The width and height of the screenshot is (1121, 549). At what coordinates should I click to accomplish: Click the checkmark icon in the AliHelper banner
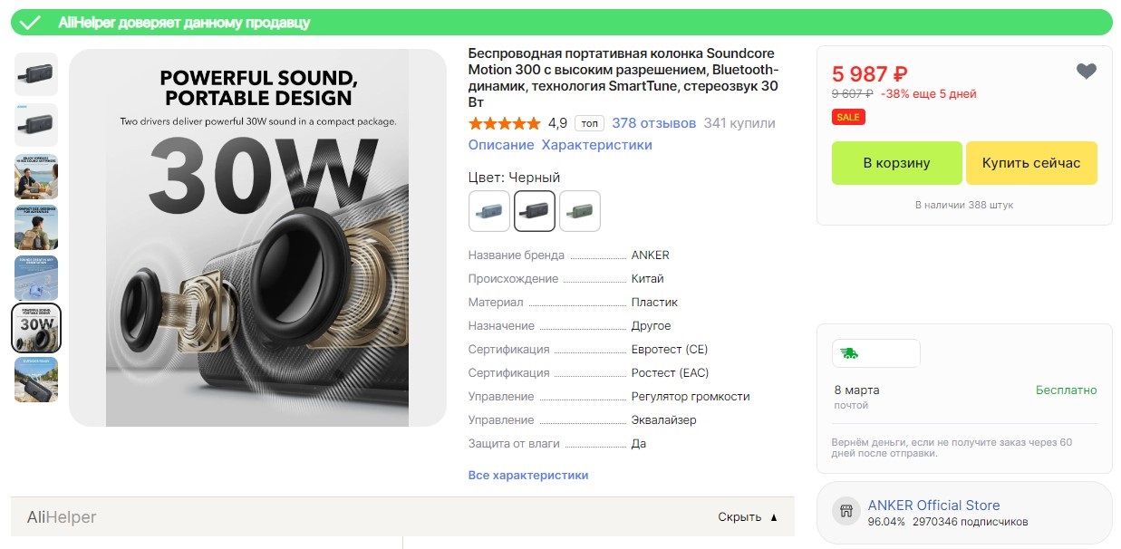pyautogui.click(x=31, y=23)
